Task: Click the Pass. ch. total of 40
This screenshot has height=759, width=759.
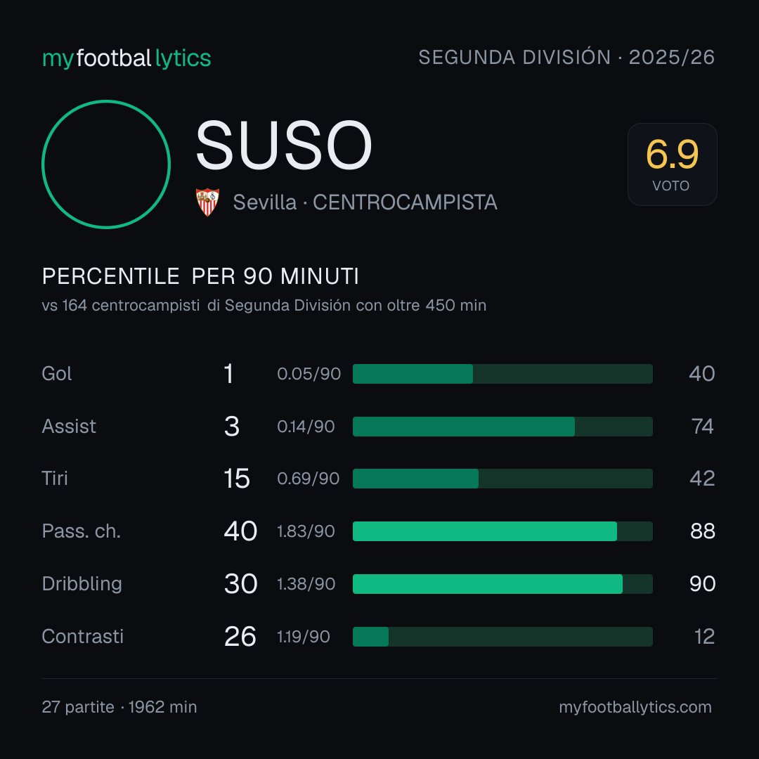Action: 240,531
